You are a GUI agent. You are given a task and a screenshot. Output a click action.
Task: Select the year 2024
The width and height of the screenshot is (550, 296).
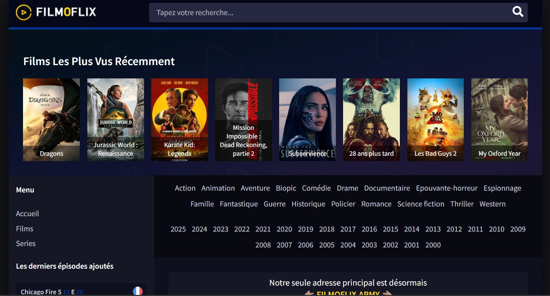[199, 229]
